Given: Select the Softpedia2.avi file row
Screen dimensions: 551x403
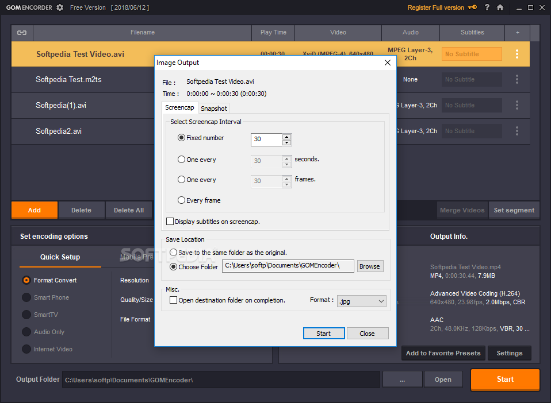Looking at the screenshot, I should pos(83,131).
